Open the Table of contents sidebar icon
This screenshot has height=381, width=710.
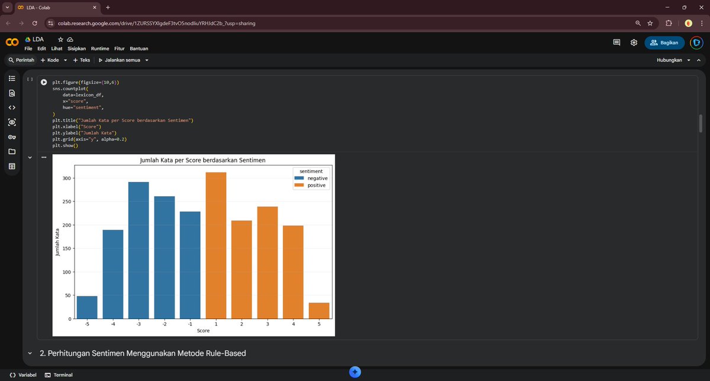click(12, 79)
